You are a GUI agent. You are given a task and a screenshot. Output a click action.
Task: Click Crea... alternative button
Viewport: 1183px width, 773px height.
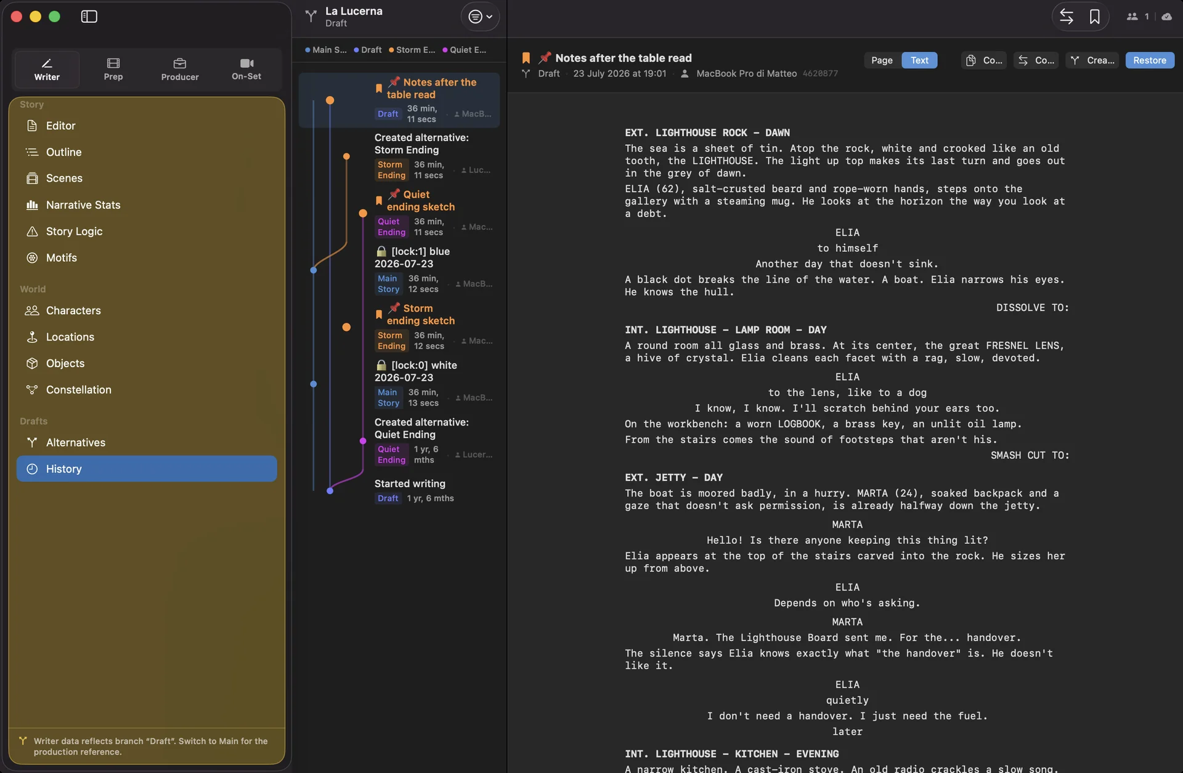(1092, 60)
